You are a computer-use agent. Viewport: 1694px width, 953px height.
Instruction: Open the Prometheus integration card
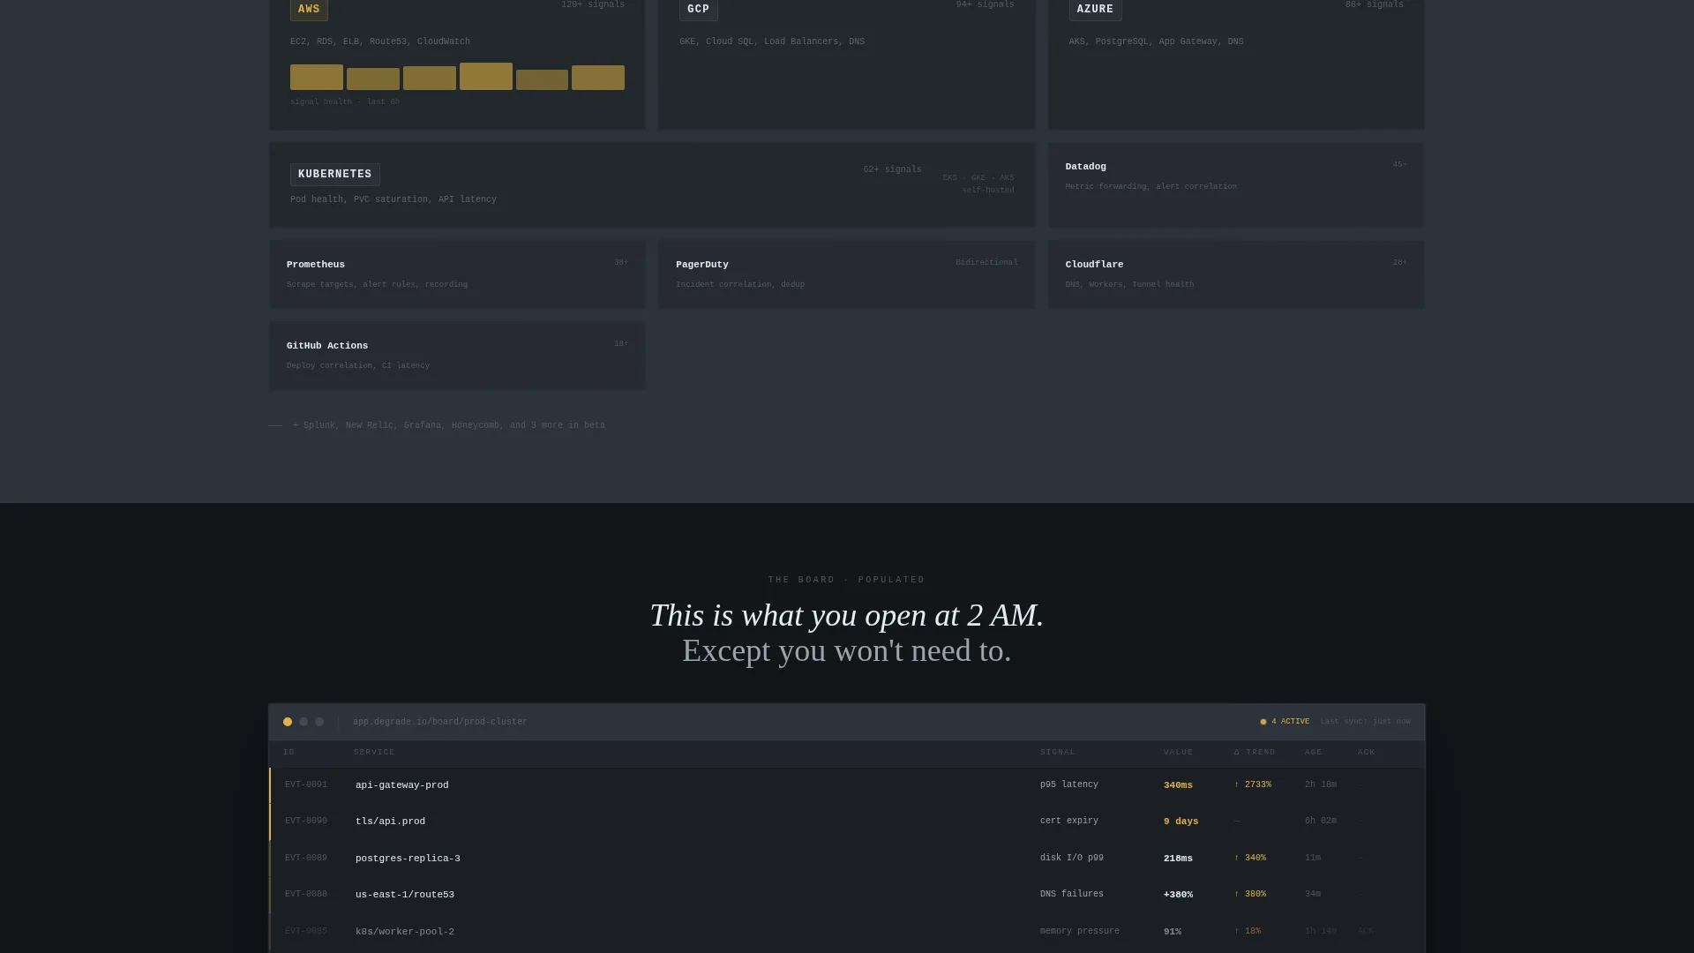click(457, 274)
